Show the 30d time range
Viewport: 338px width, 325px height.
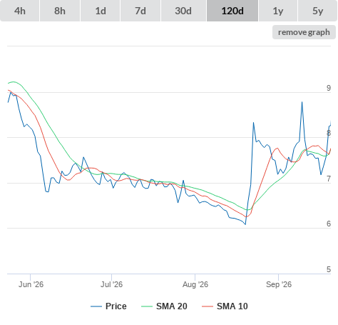point(183,11)
